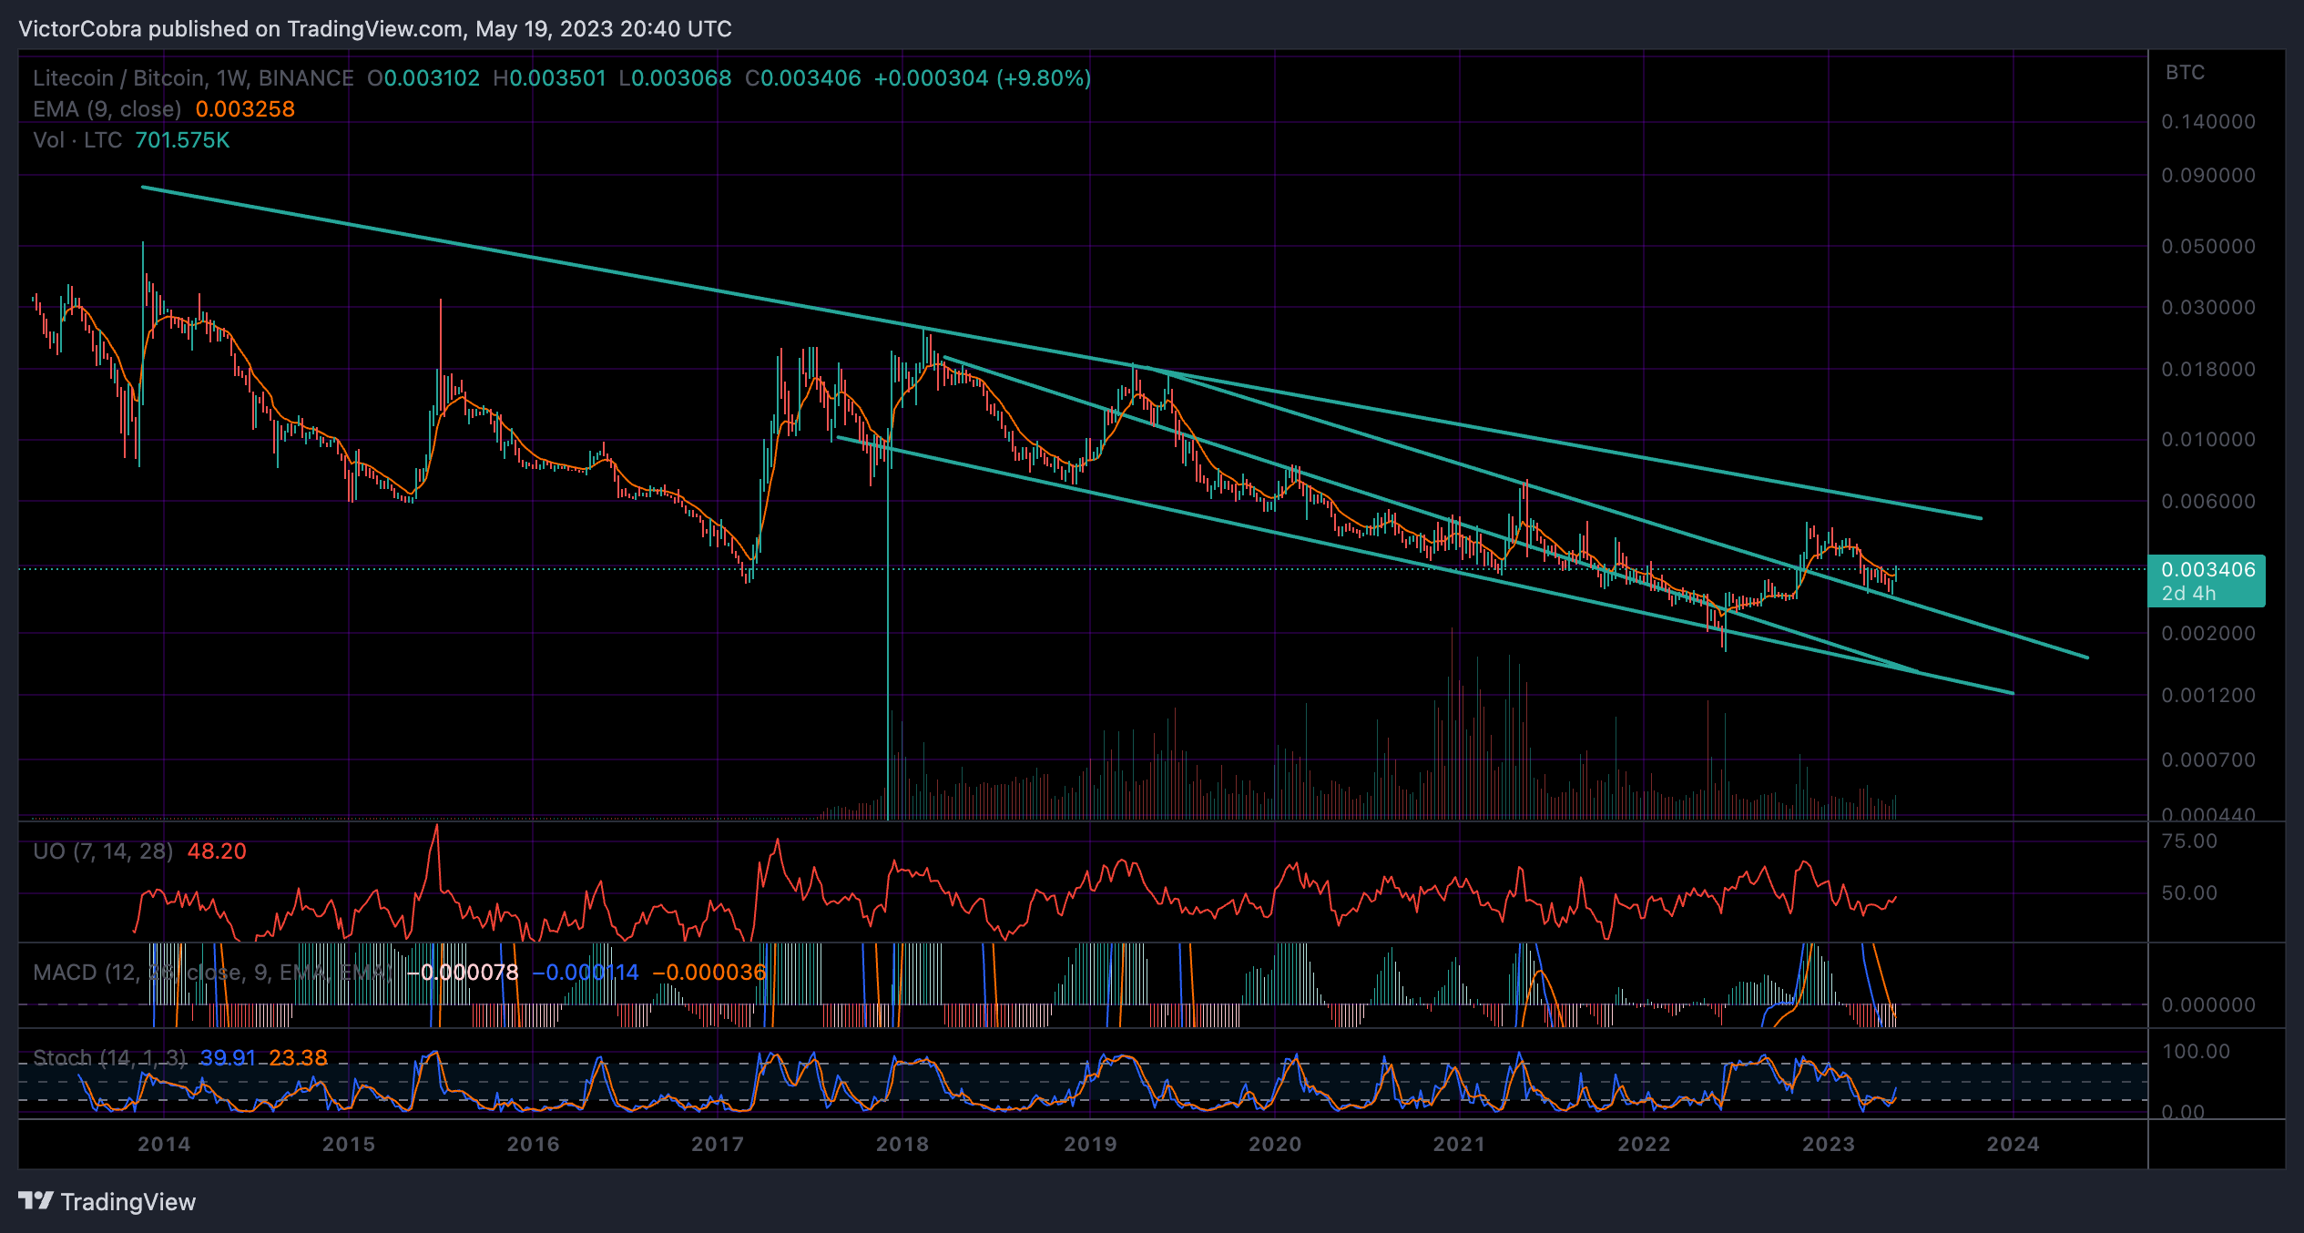Screen dimensions: 2304x1233
Task: Click the volume value 701.575K
Action: [x=182, y=140]
